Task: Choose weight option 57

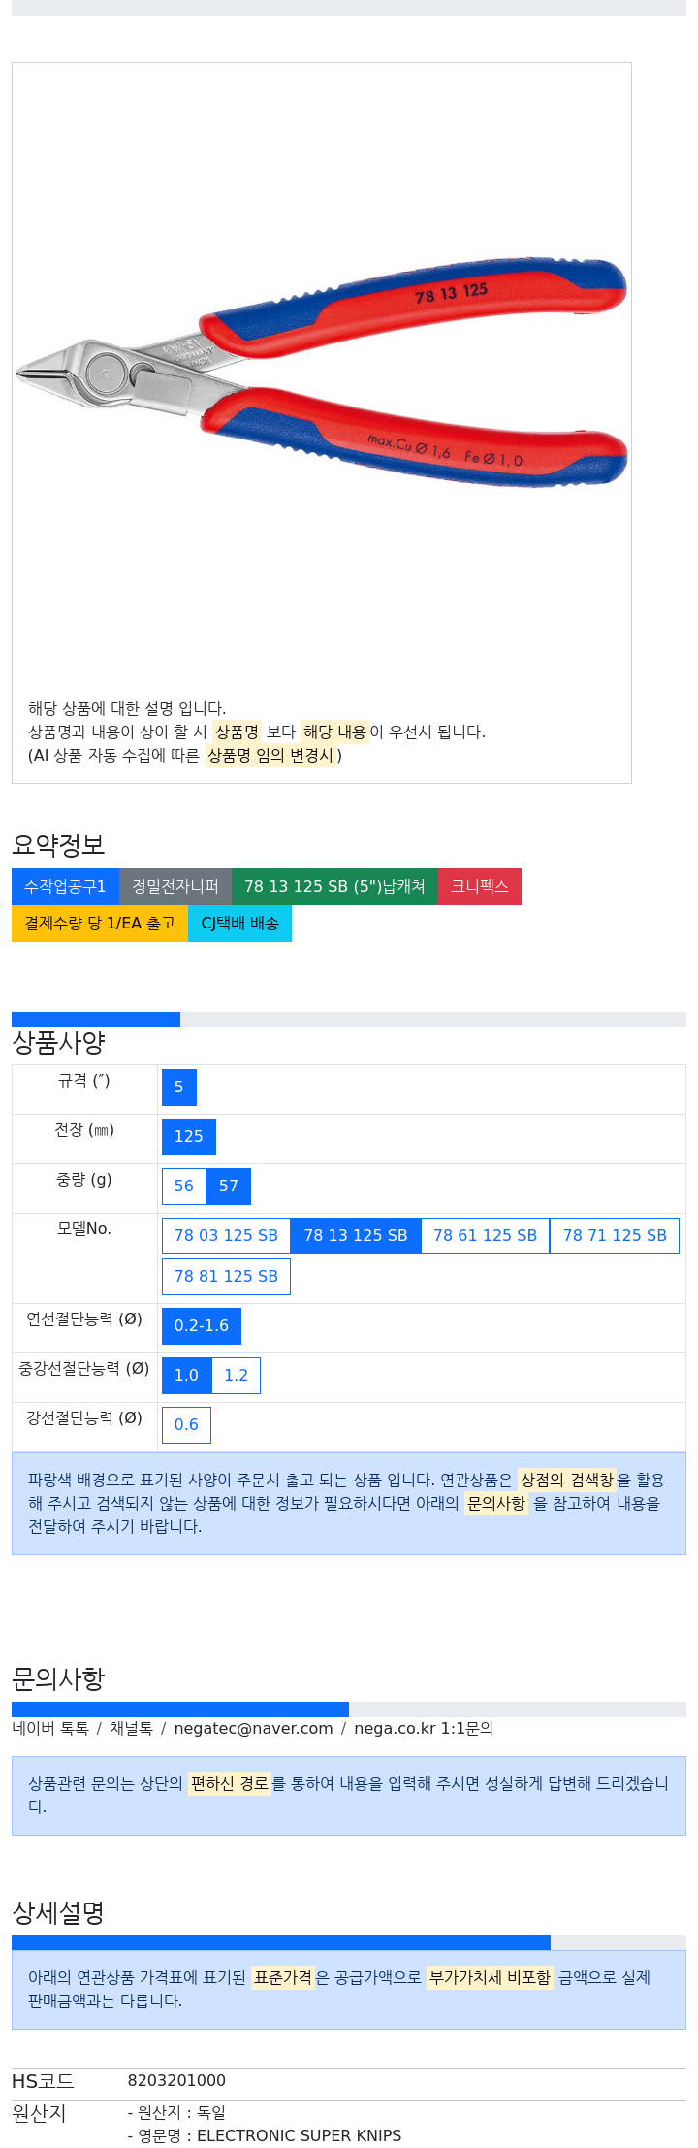Action: tap(229, 1187)
